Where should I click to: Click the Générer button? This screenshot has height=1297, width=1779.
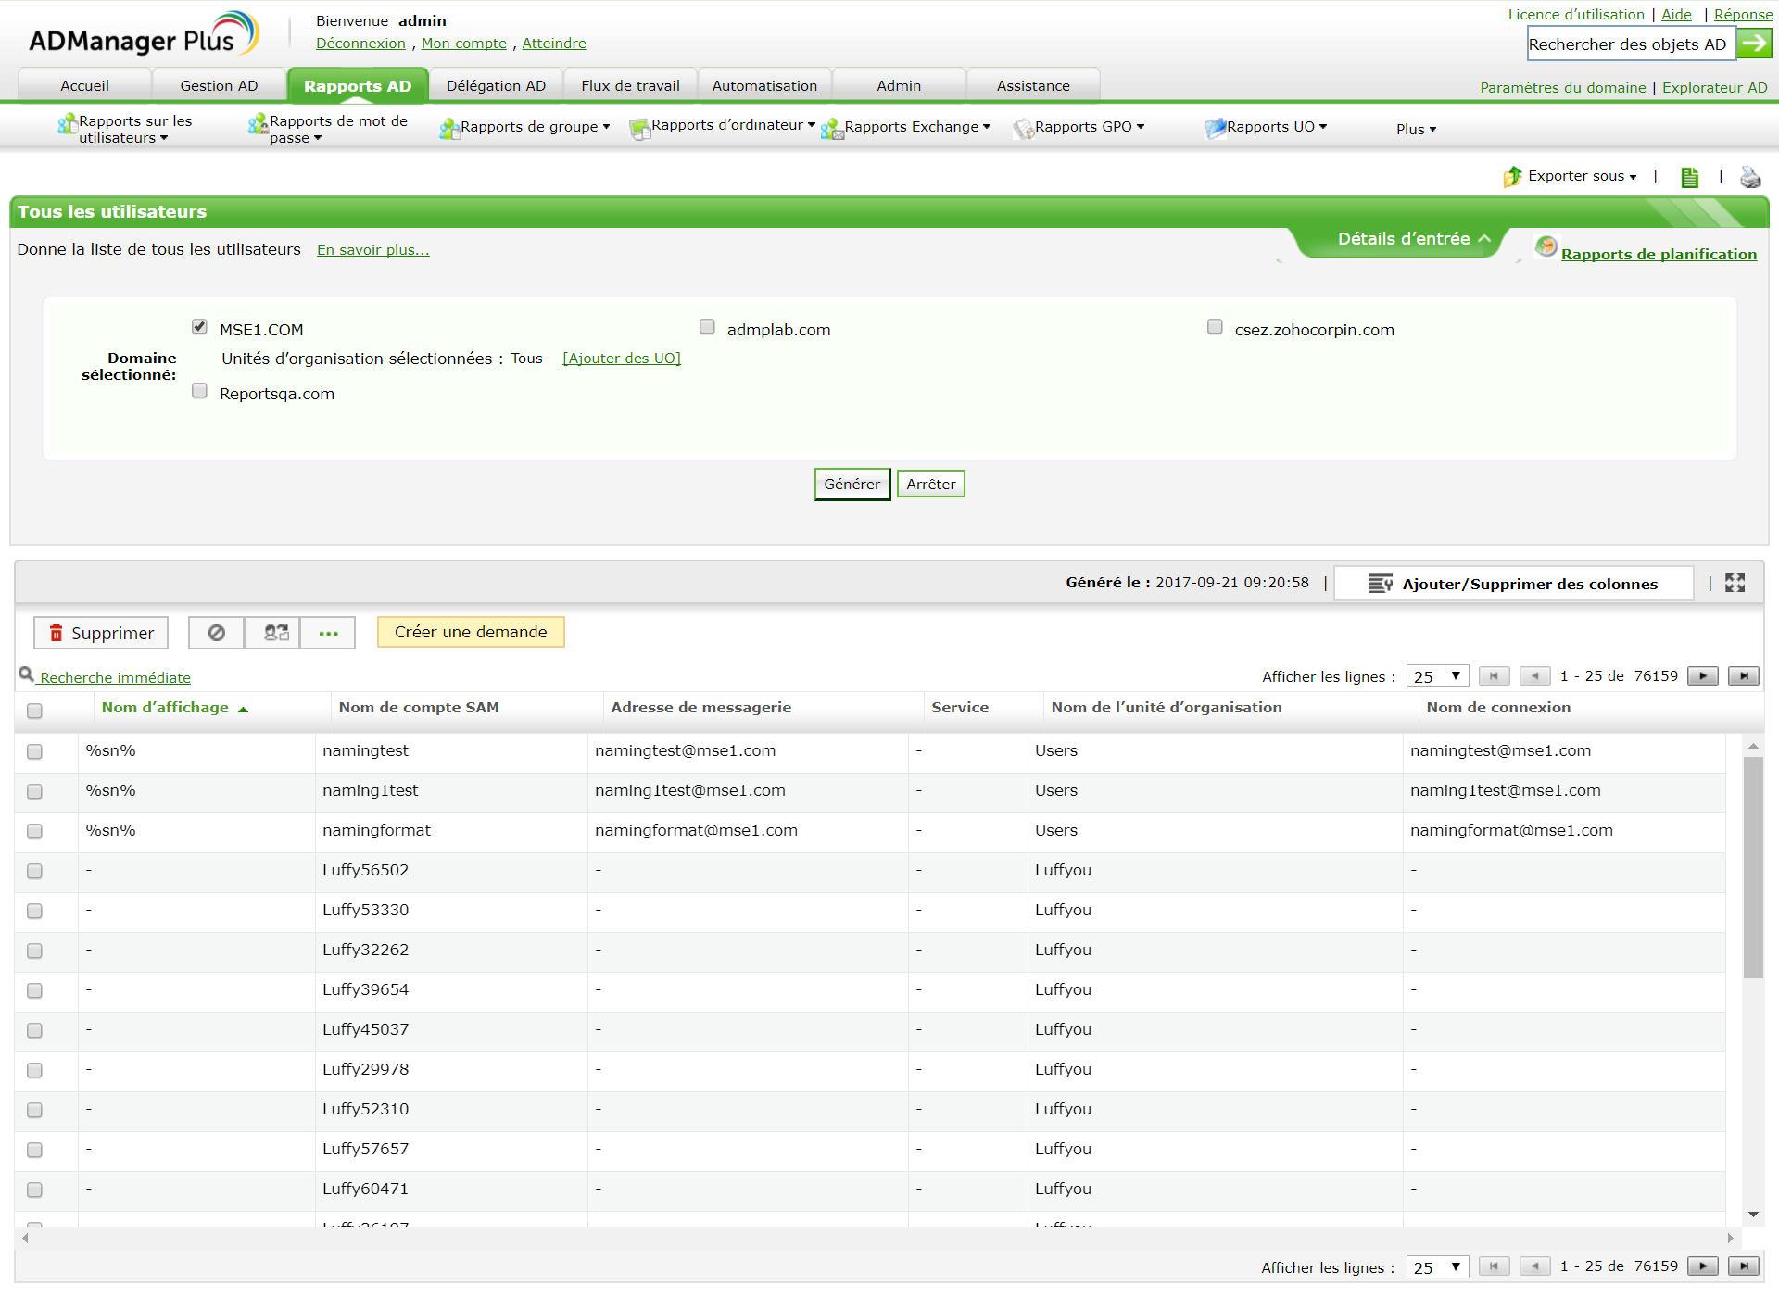pyautogui.click(x=852, y=484)
